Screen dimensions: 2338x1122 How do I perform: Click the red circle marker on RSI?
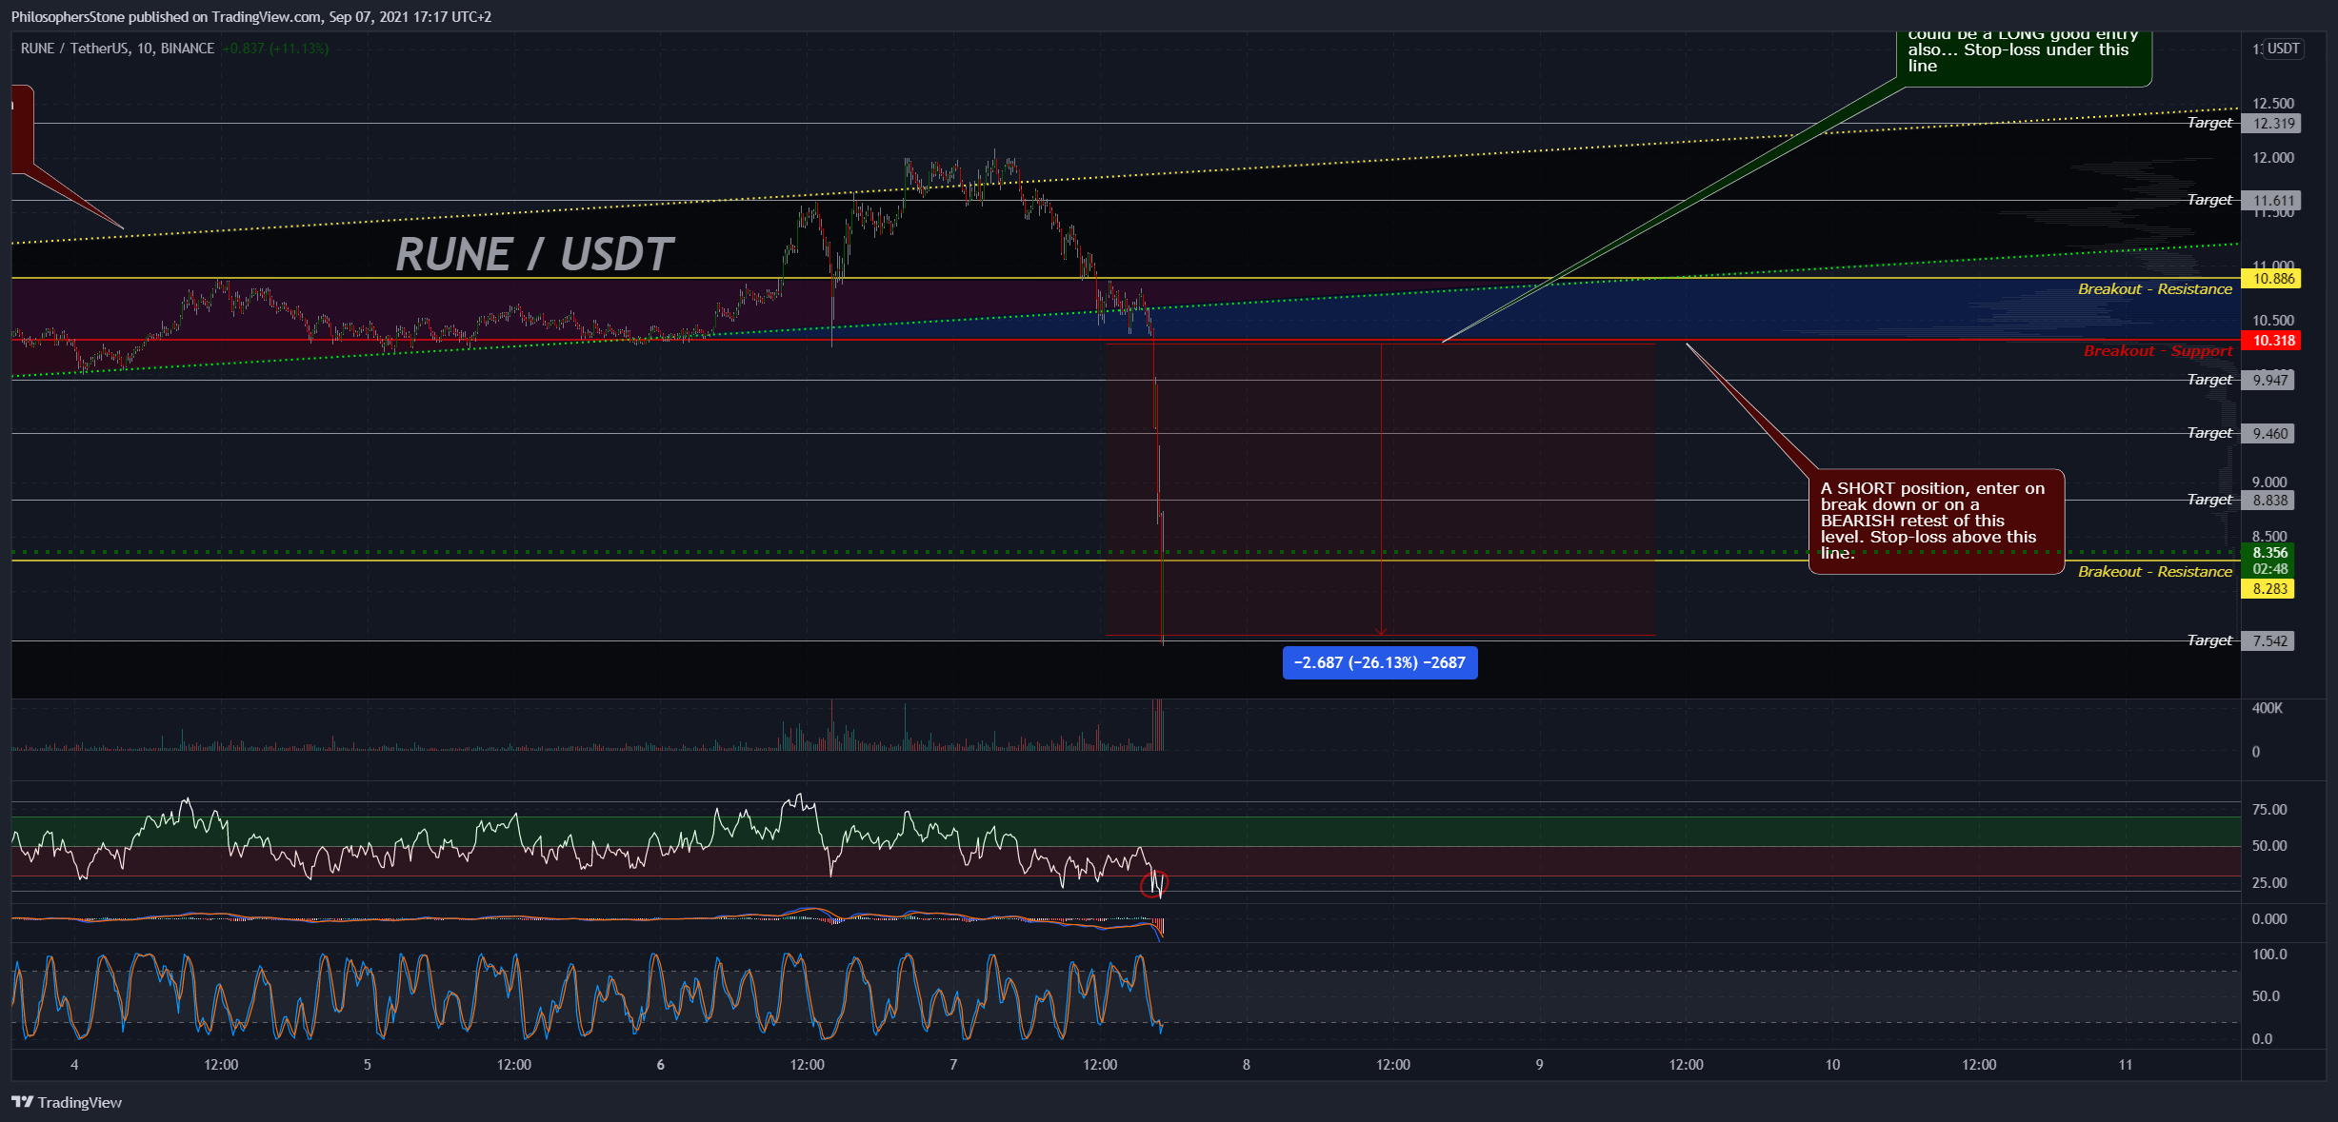[x=1154, y=884]
